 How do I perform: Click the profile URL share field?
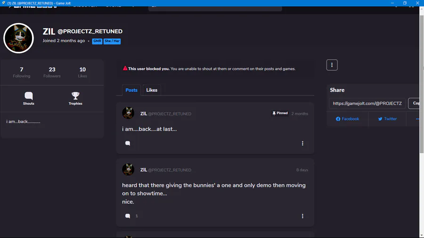pyautogui.click(x=367, y=103)
